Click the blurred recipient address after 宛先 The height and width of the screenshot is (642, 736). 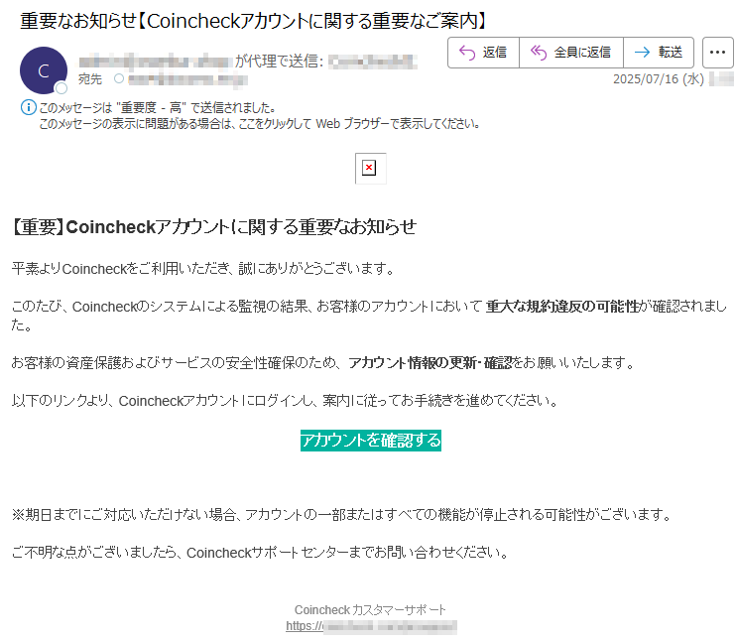coord(187,79)
